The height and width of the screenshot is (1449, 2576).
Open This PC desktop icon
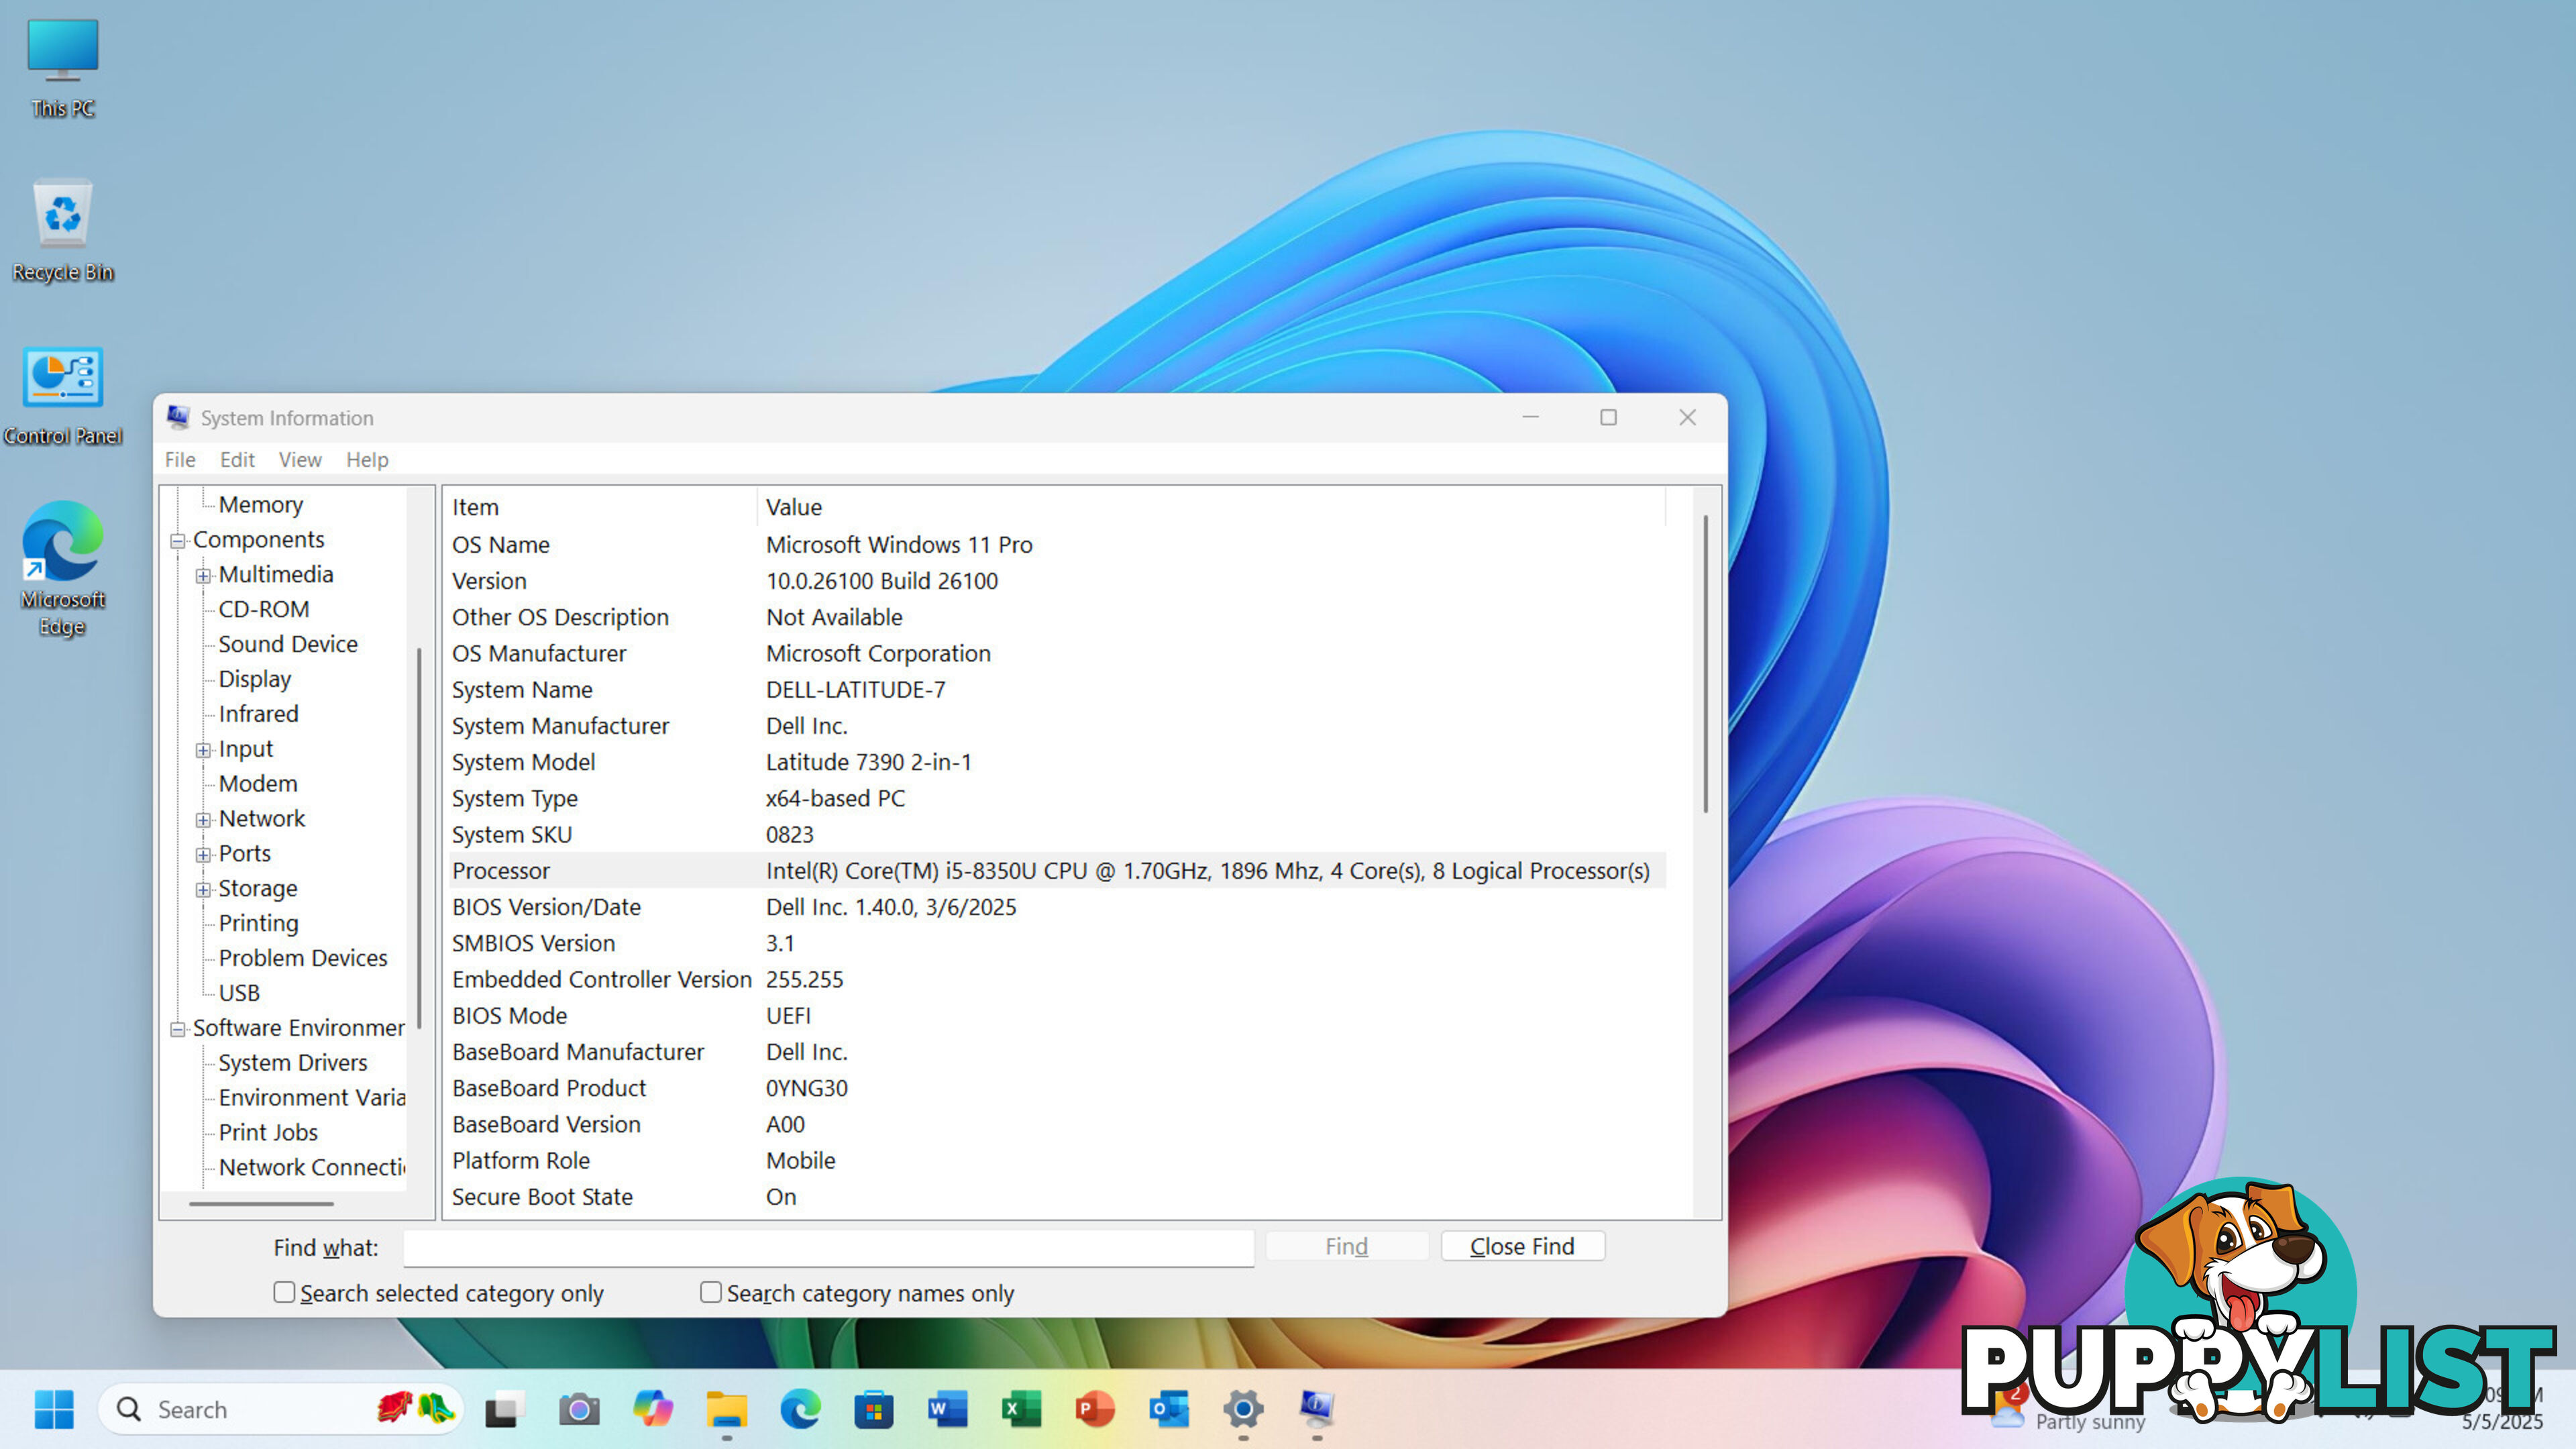point(62,68)
